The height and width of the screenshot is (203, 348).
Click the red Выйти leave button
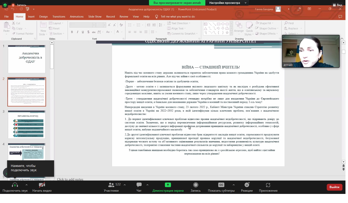coord(334,187)
